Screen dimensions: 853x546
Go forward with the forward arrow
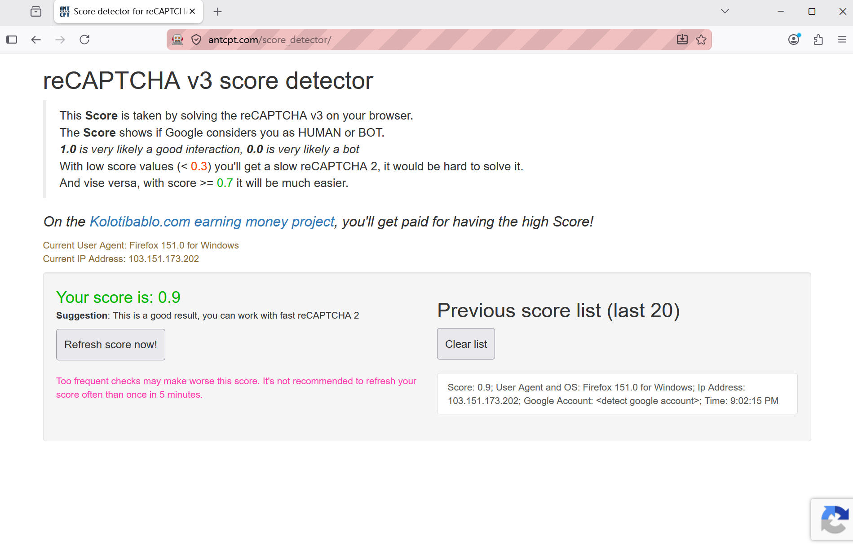click(60, 40)
